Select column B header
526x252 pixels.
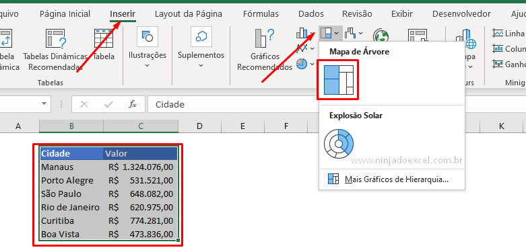71,126
